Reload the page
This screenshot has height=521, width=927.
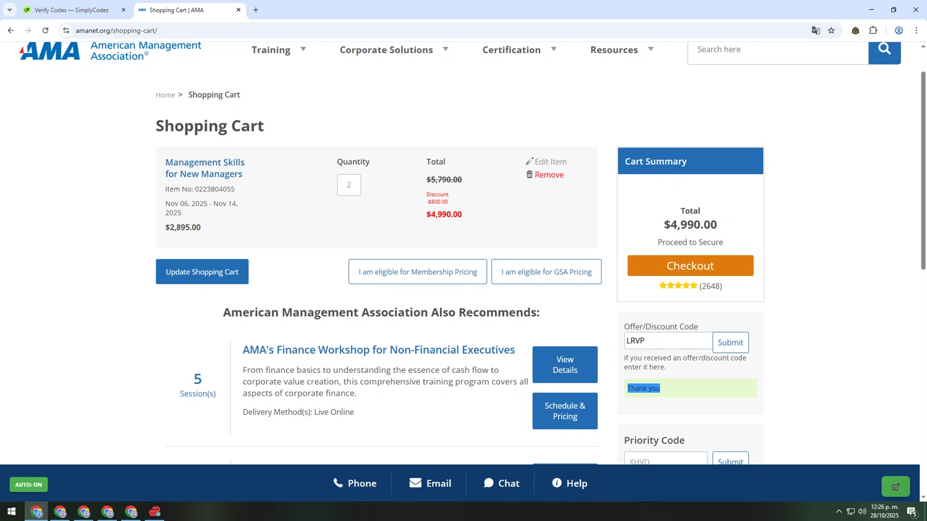point(45,30)
